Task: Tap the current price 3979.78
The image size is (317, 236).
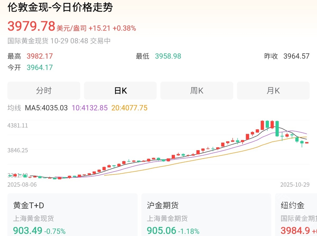Action: point(31,26)
